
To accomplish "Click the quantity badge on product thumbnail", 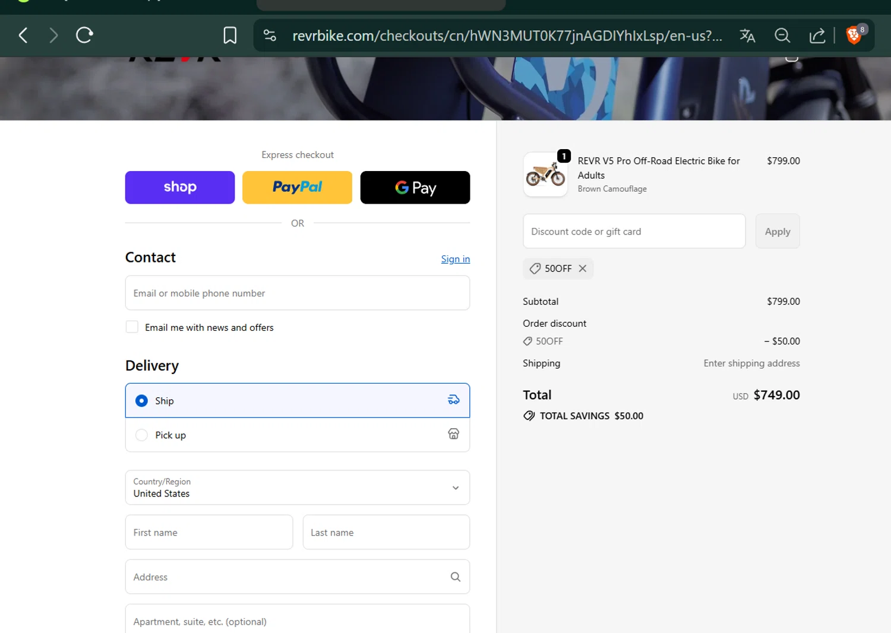I will [x=564, y=156].
